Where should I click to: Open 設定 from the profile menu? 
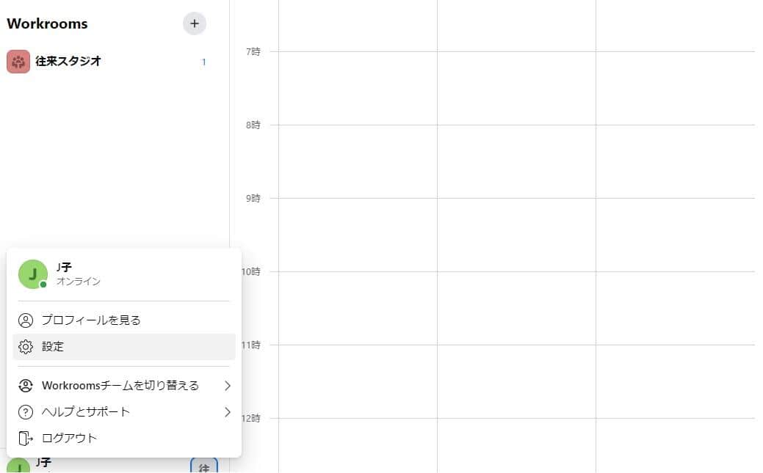(53, 347)
